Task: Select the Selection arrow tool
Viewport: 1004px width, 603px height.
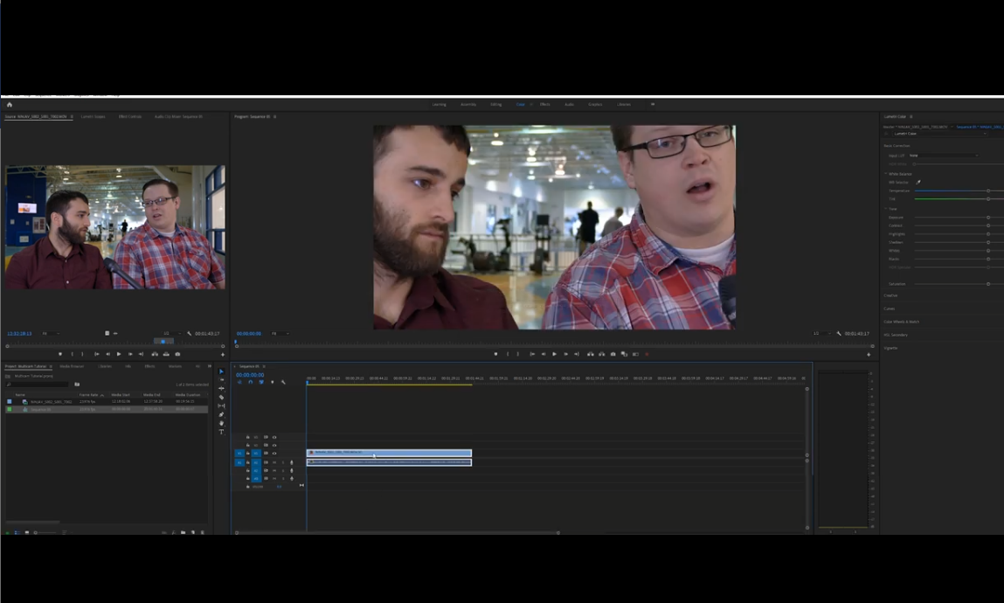Action: 221,371
